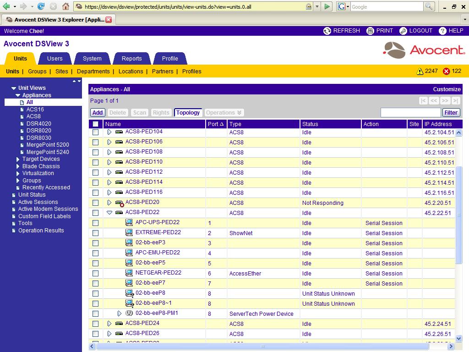
Task: Click into the filter text field
Action: click(x=410, y=113)
